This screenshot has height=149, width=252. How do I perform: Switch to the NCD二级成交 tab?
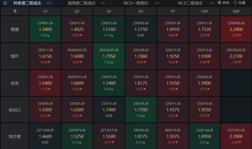190,3
